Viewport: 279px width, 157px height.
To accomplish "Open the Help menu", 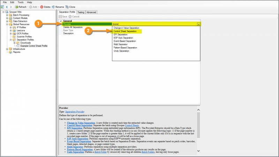I will click(29, 2).
